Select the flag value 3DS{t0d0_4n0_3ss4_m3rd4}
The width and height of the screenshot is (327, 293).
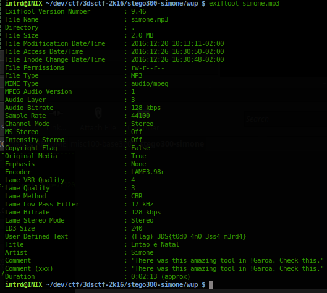[x=202, y=236]
